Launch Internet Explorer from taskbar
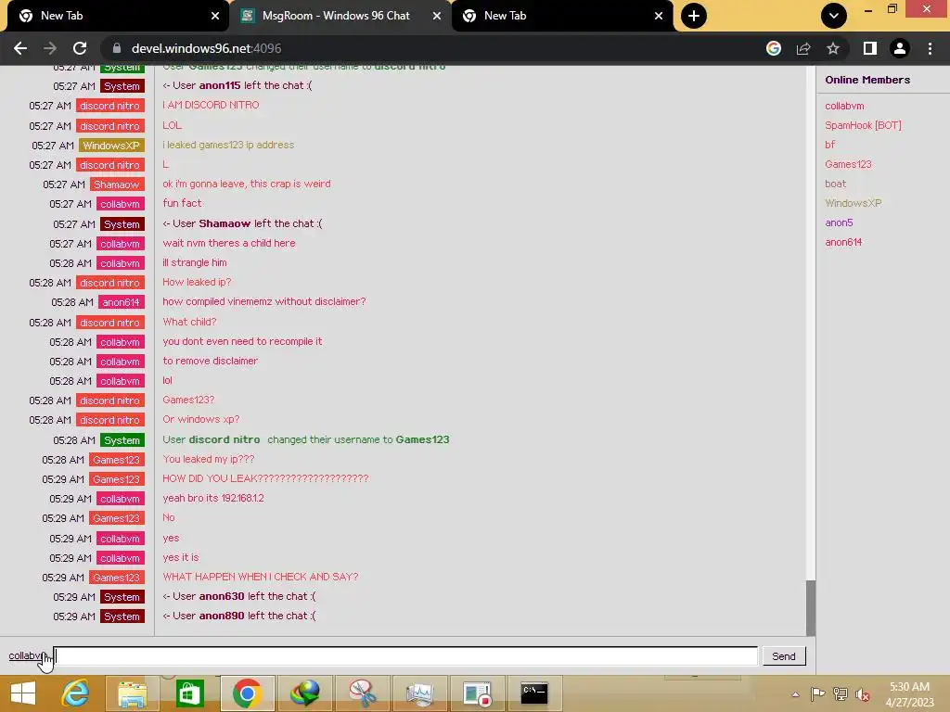 pos(75,693)
